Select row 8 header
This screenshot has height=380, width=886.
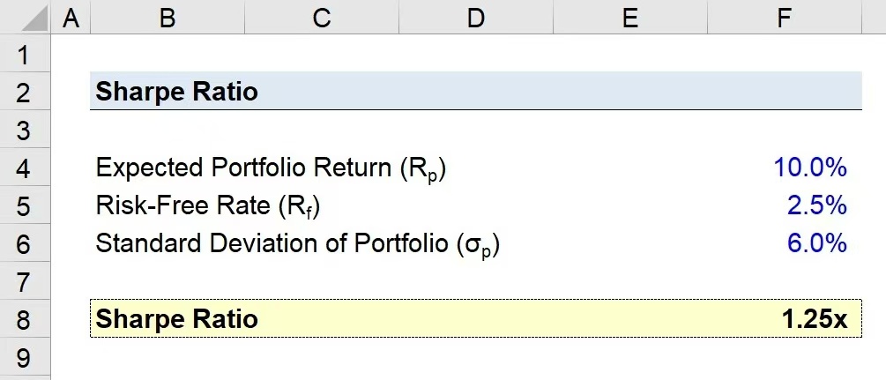26,318
